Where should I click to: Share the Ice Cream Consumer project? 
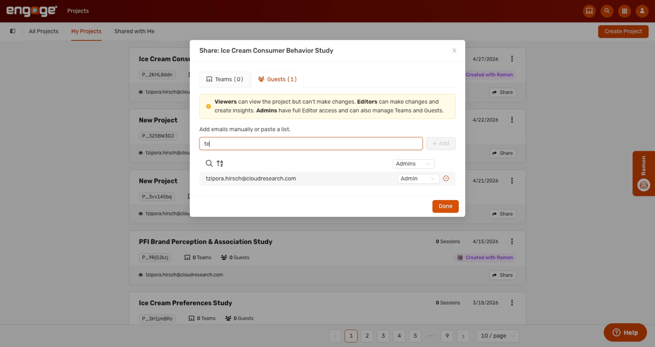(x=503, y=92)
